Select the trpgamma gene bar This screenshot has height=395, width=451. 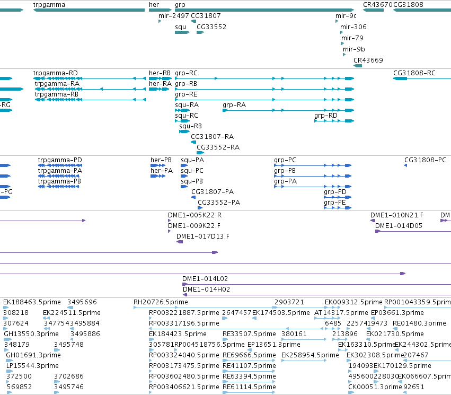point(89,10)
